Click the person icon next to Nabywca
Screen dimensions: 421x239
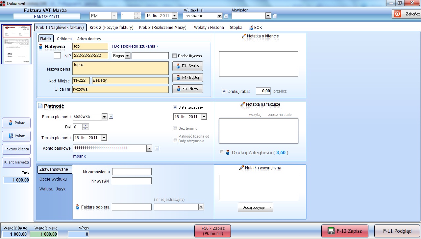(41, 47)
